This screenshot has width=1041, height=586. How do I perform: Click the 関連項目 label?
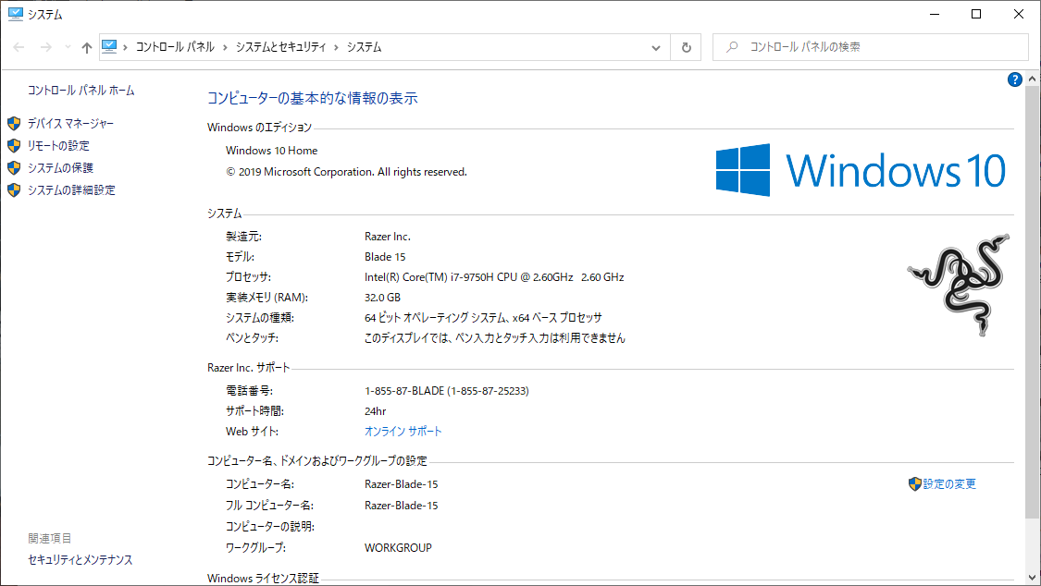50,538
